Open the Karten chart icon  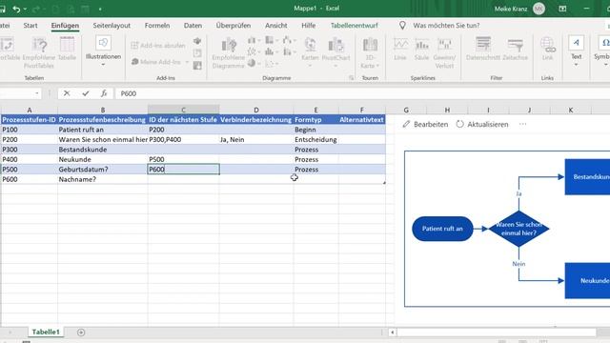tap(310, 52)
